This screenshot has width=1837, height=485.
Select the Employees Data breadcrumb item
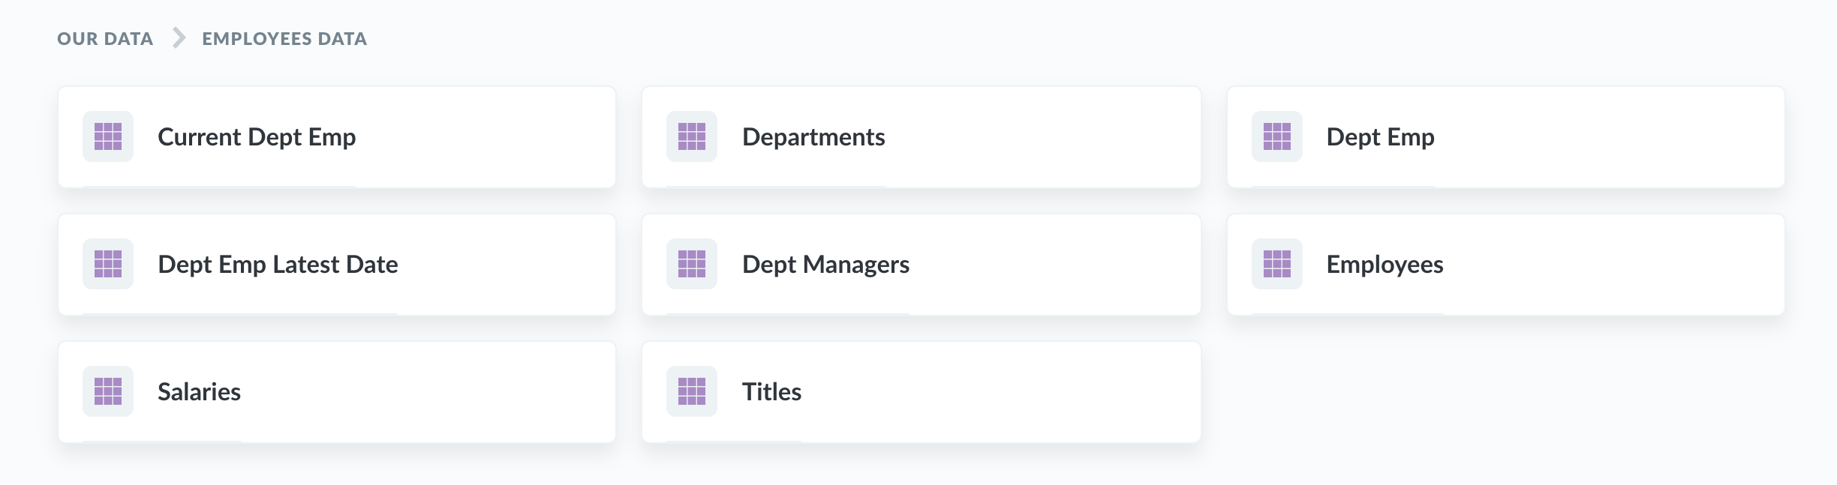coord(283,39)
